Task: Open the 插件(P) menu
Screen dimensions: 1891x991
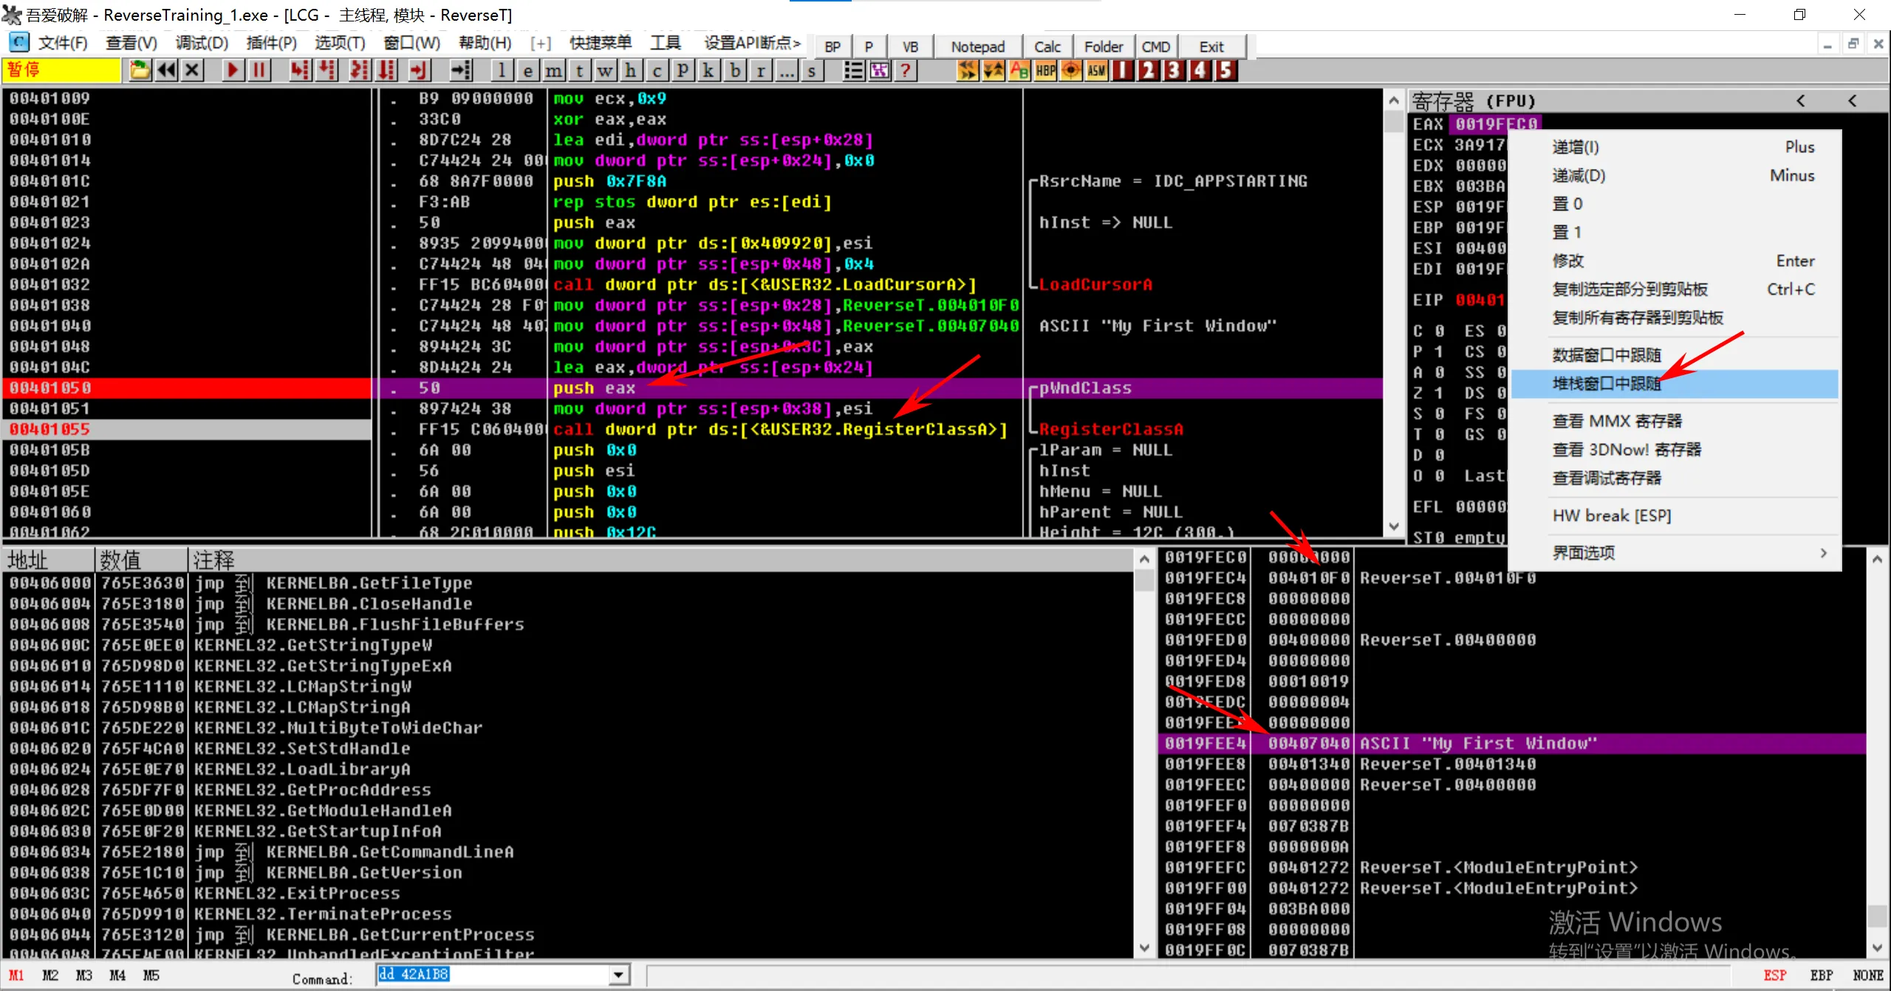Action: pos(271,43)
